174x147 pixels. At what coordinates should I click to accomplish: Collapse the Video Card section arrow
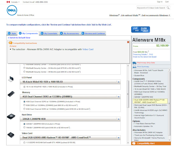(119, 138)
